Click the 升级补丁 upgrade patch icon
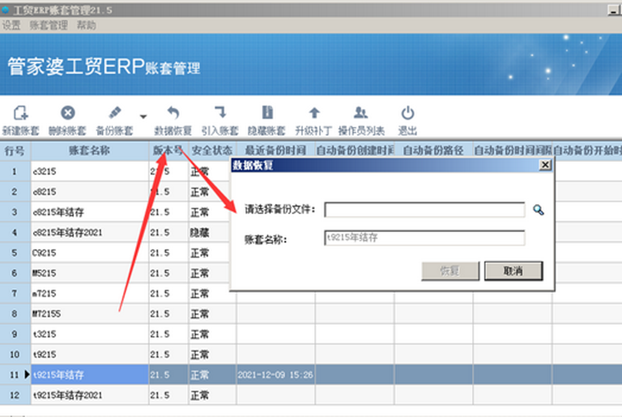The width and height of the screenshot is (622, 417). (x=314, y=113)
